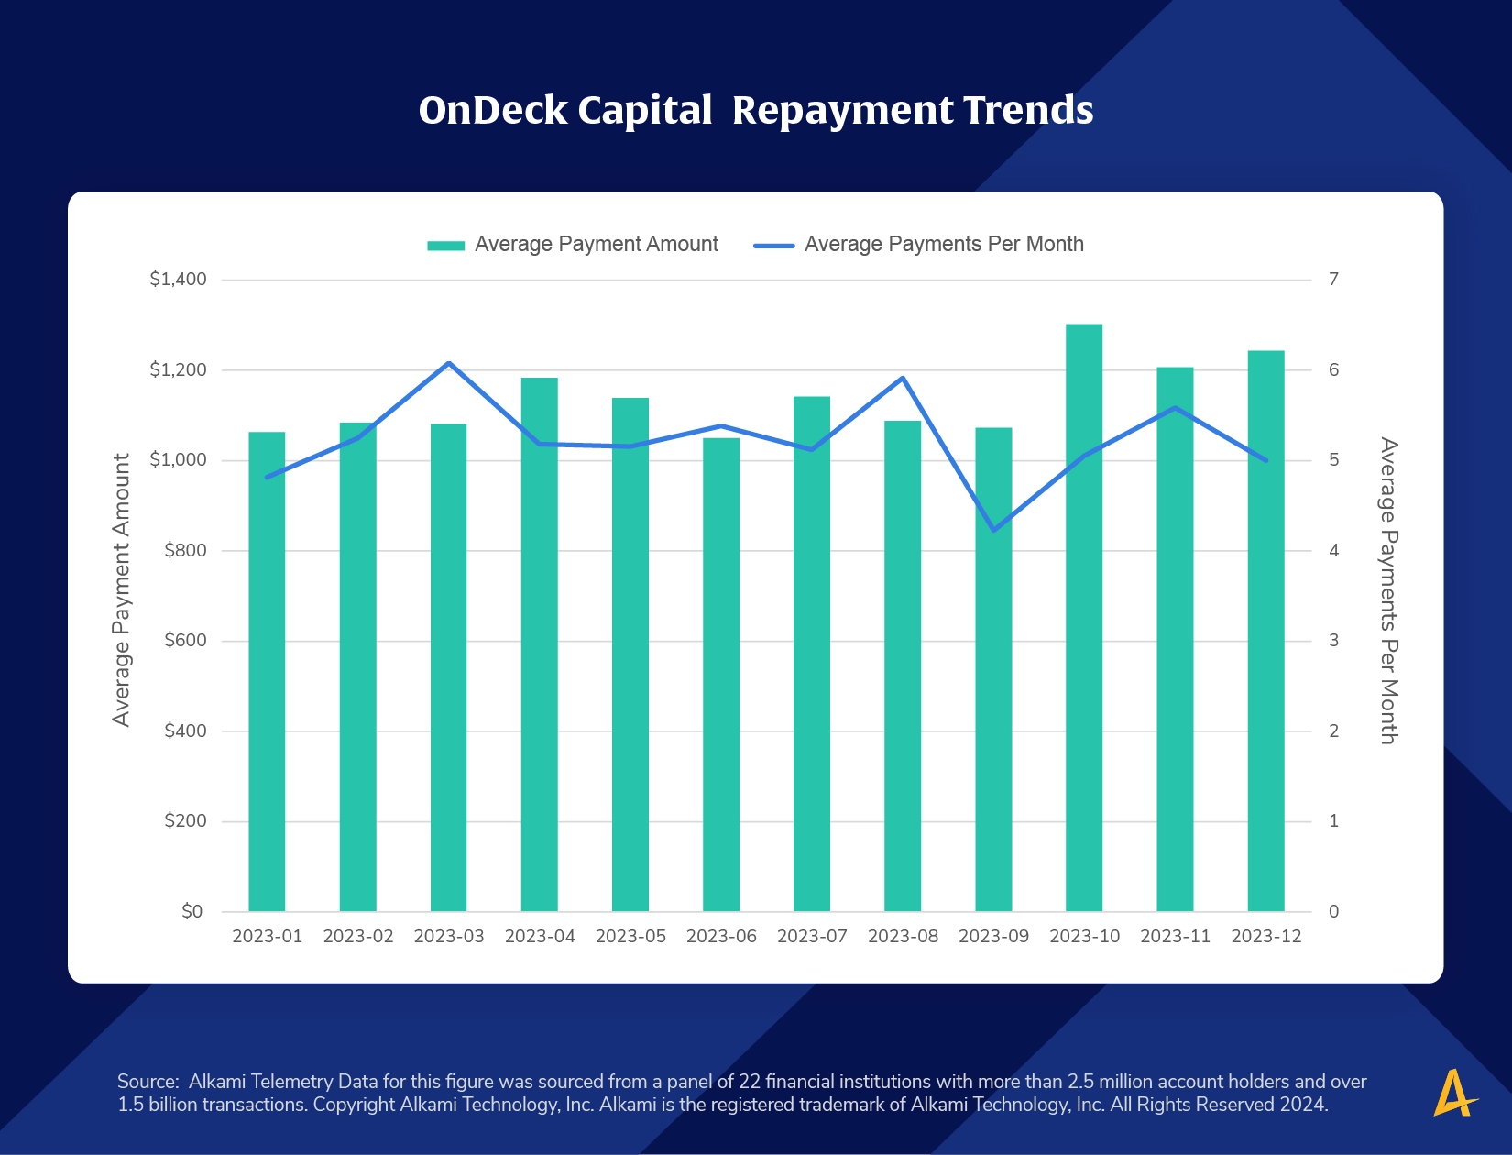The image size is (1512, 1155).
Task: Click the '2023-04' x-axis label
Action: 540,937
